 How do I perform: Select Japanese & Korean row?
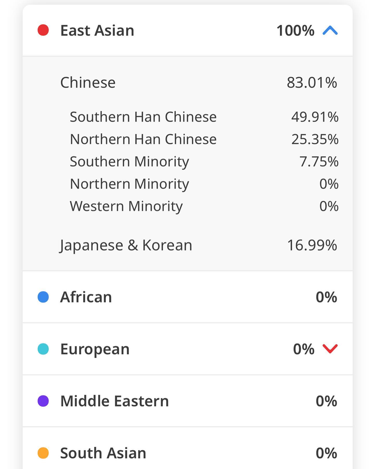point(187,245)
